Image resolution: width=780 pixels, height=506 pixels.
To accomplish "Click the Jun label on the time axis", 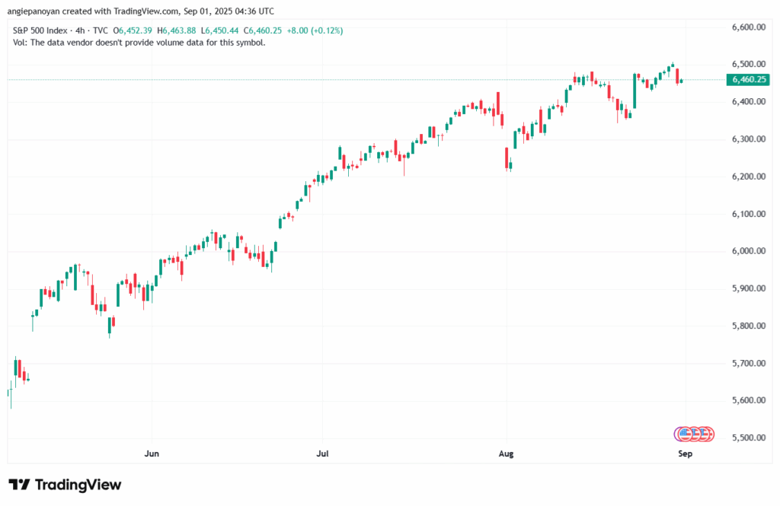I will (x=152, y=454).
